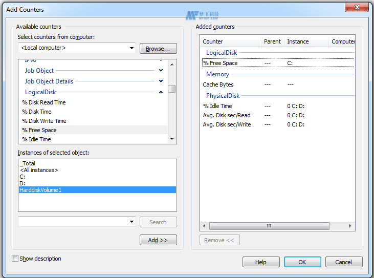The width and height of the screenshot is (374, 278).
Task: Click the OK button
Action: coord(302,262)
